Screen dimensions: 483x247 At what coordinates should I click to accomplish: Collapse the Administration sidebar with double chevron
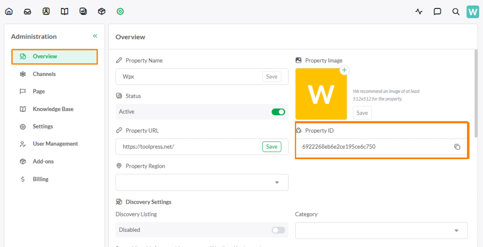95,36
